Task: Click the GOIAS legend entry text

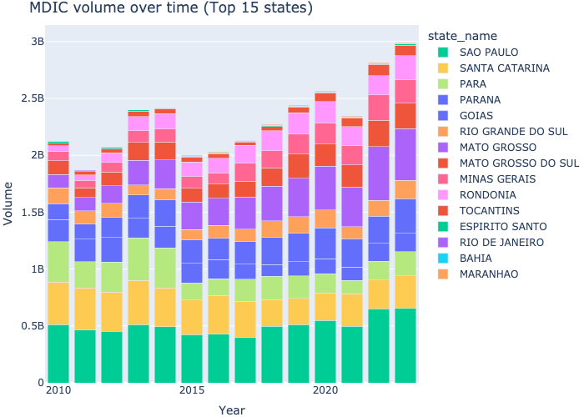Action: pyautogui.click(x=476, y=115)
